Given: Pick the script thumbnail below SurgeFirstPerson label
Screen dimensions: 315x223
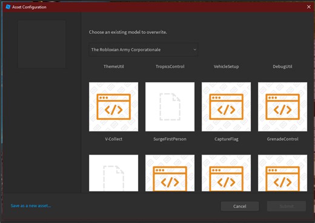Looking at the screenshot, I should pos(170,173).
